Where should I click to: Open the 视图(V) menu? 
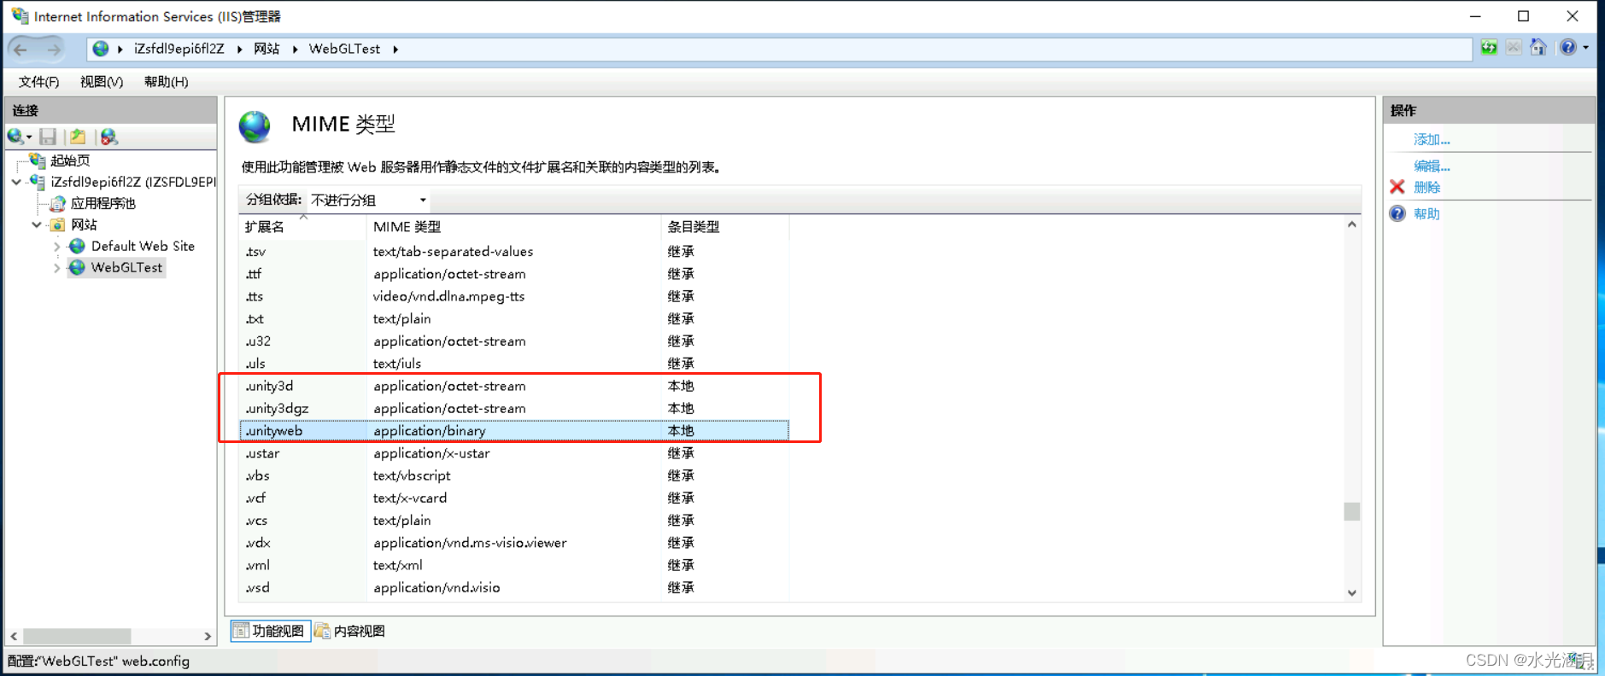click(x=102, y=82)
